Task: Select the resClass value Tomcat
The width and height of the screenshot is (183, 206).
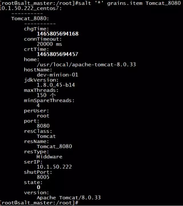Action: 46,136
